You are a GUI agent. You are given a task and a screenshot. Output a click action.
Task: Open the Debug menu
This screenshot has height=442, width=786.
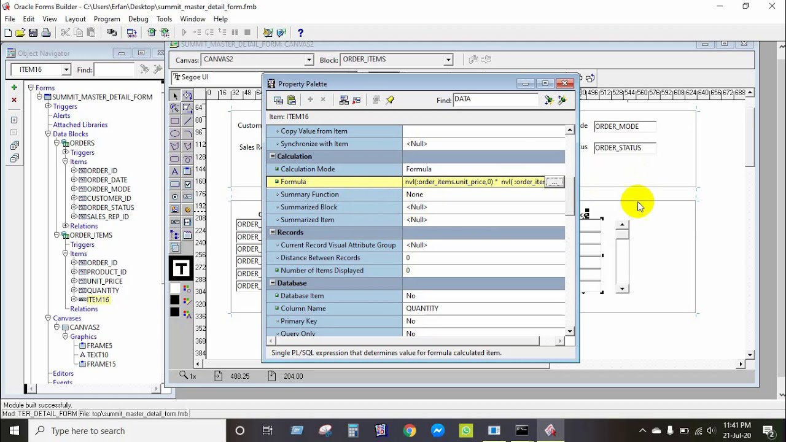click(x=138, y=19)
